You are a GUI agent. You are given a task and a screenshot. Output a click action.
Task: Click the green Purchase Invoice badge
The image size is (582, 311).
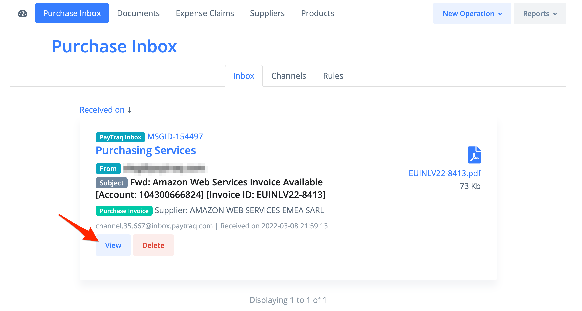(124, 211)
